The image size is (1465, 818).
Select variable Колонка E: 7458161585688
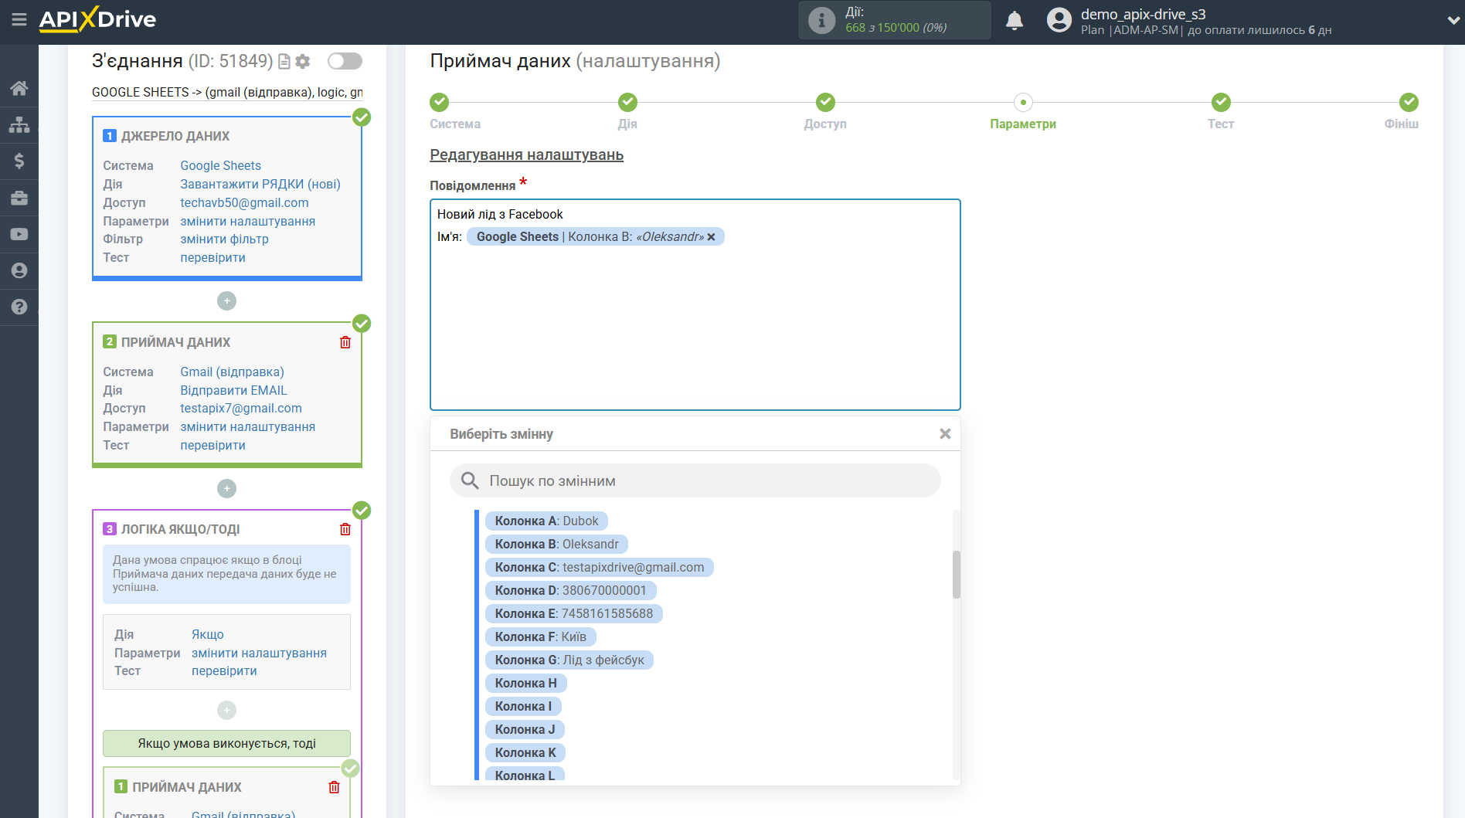point(573,614)
